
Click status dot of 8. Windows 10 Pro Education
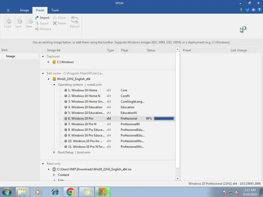65,130
